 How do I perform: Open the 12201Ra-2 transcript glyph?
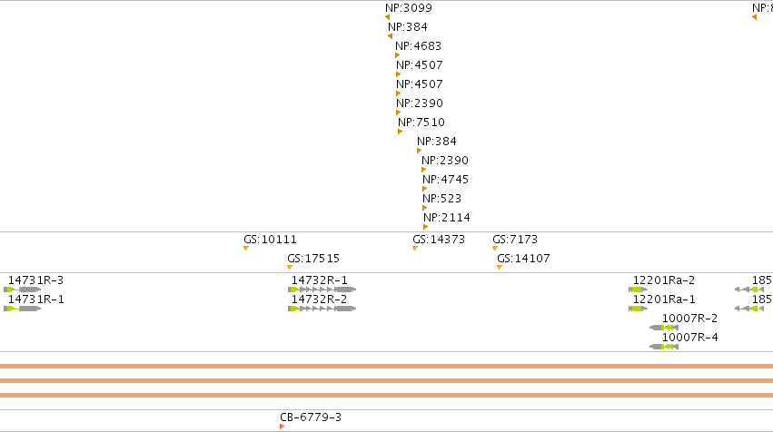click(x=638, y=290)
